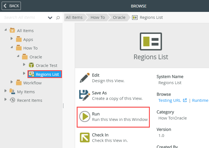
Task: Select the Oracle breadcrumb
Action: coord(119,17)
